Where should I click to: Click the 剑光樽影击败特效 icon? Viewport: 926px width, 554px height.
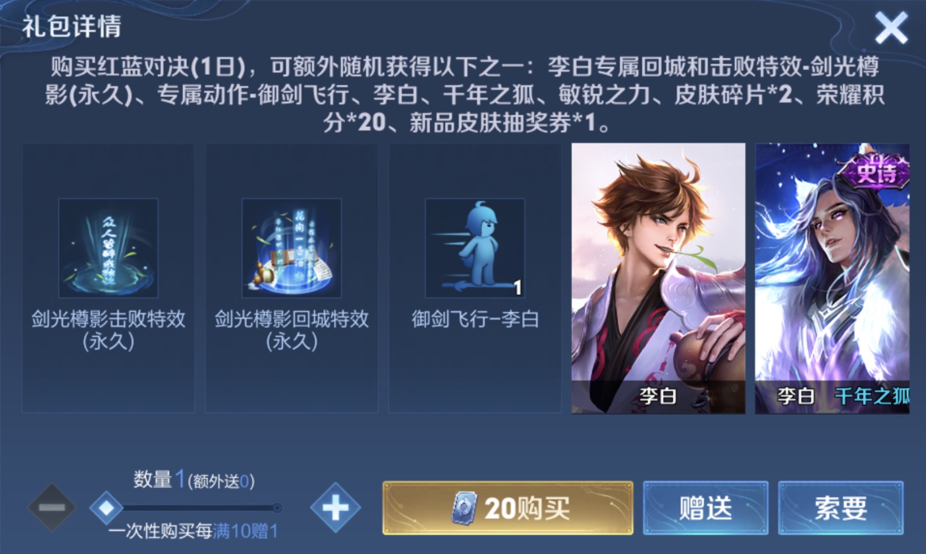click(x=108, y=248)
